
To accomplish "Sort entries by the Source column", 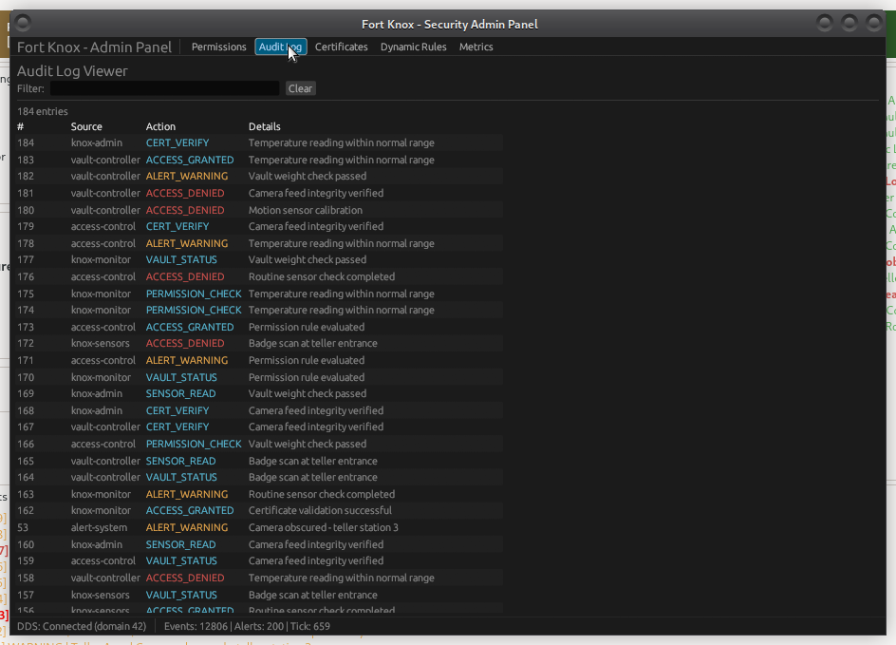I will tap(86, 126).
